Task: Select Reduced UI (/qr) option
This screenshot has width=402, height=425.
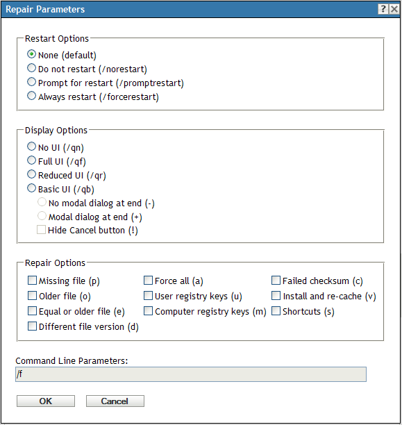Action: click(31, 174)
